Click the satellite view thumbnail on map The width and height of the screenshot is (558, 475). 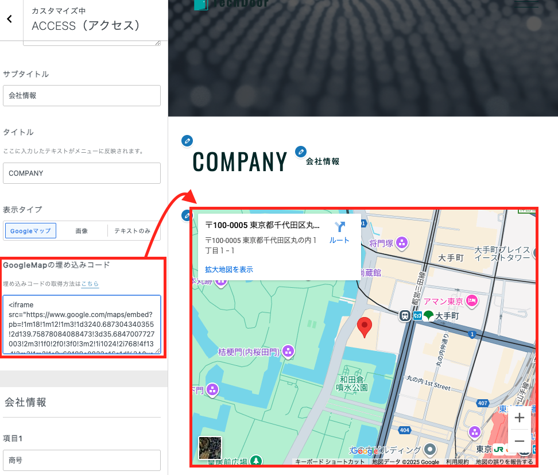click(x=210, y=448)
